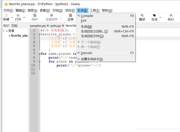Open the 编辑(E) menu
The image size is (180, 132).
[x=20, y=11]
